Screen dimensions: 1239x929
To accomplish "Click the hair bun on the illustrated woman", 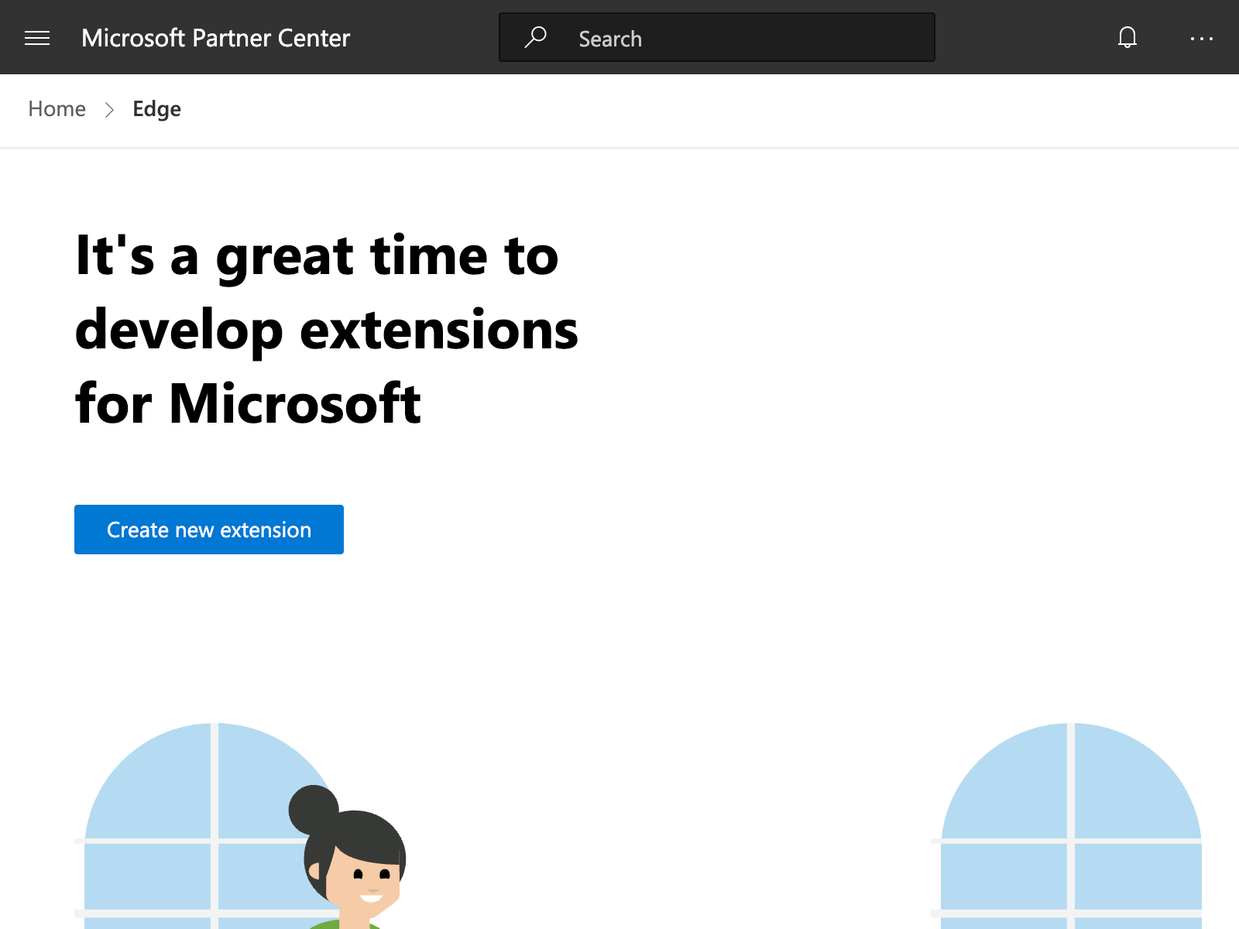I will (312, 809).
